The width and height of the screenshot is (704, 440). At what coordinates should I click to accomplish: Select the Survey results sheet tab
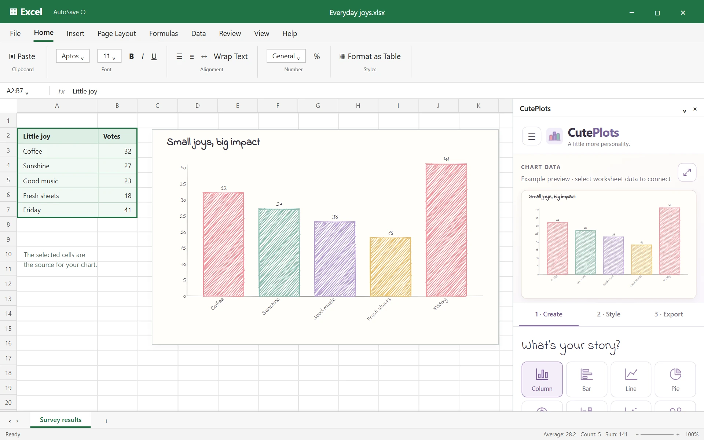60,420
